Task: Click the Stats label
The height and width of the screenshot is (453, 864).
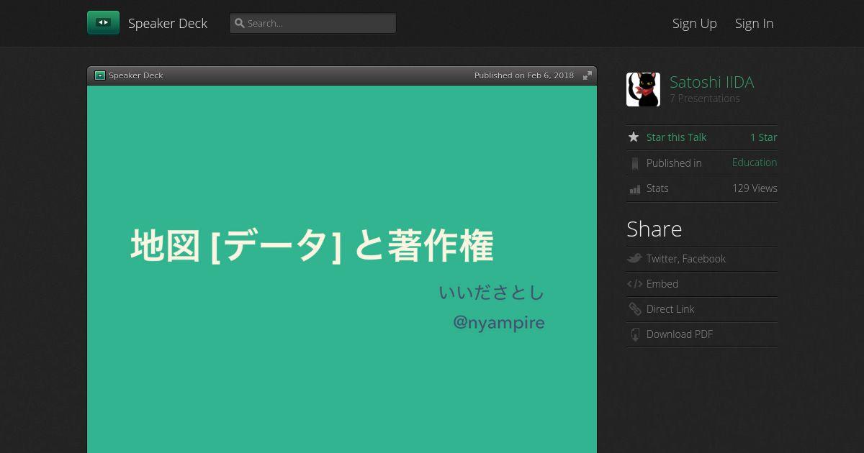Action: 657,188
